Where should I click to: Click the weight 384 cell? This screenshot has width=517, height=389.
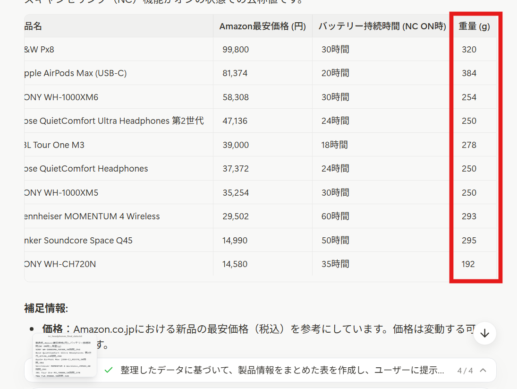pos(469,73)
